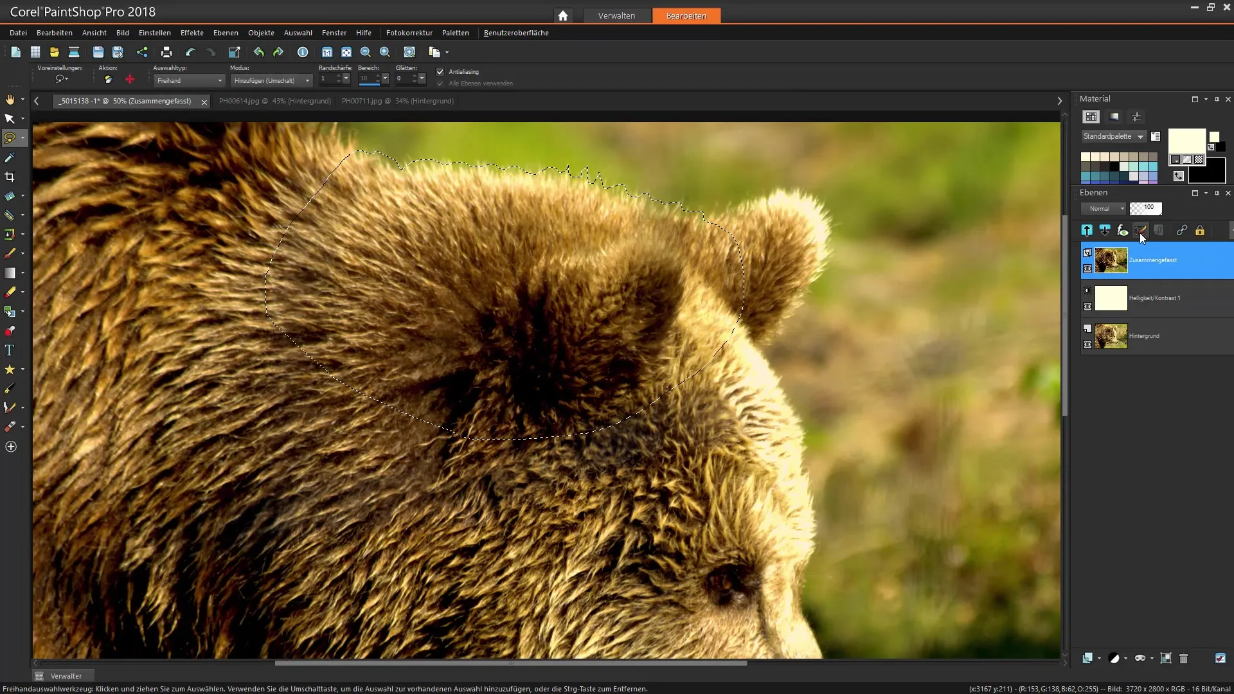Hide the Zusammengefasst layer via eye icon
The height and width of the screenshot is (694, 1234).
[1087, 269]
